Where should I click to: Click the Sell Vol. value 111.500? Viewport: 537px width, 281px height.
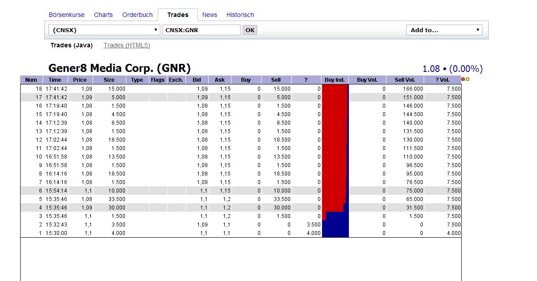tap(413, 148)
